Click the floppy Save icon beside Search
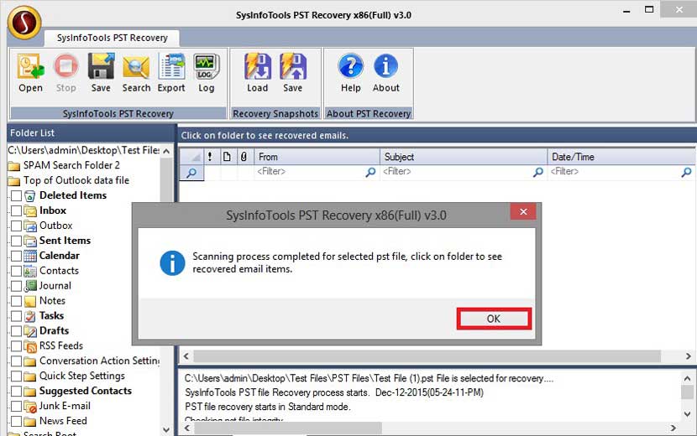 click(101, 66)
